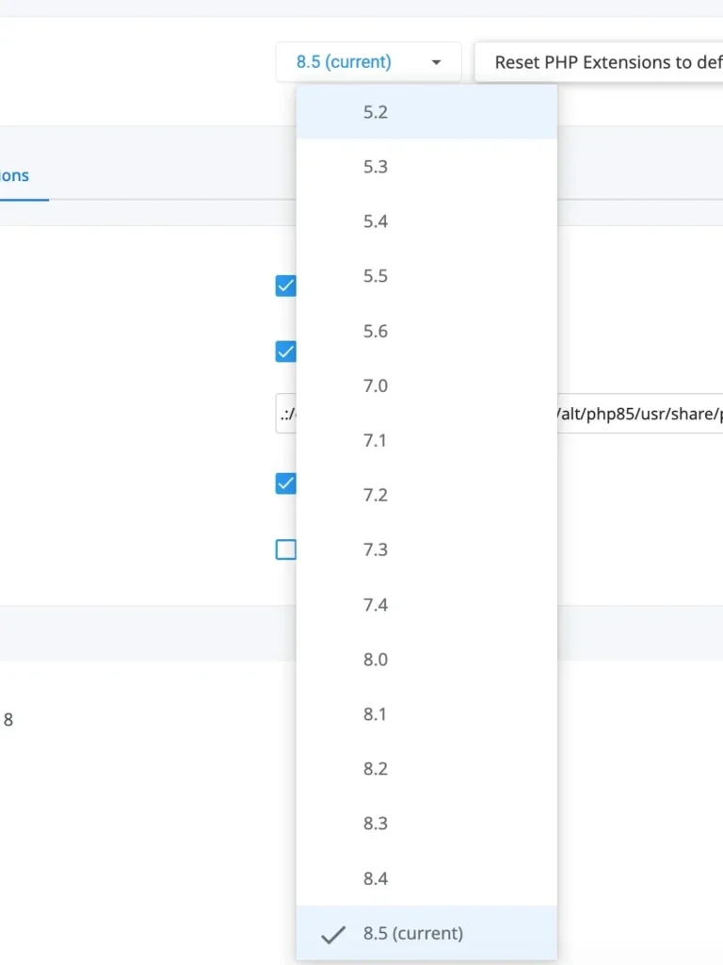
Task: Choose PHP version 7.3 from dropdown
Action: [x=426, y=549]
